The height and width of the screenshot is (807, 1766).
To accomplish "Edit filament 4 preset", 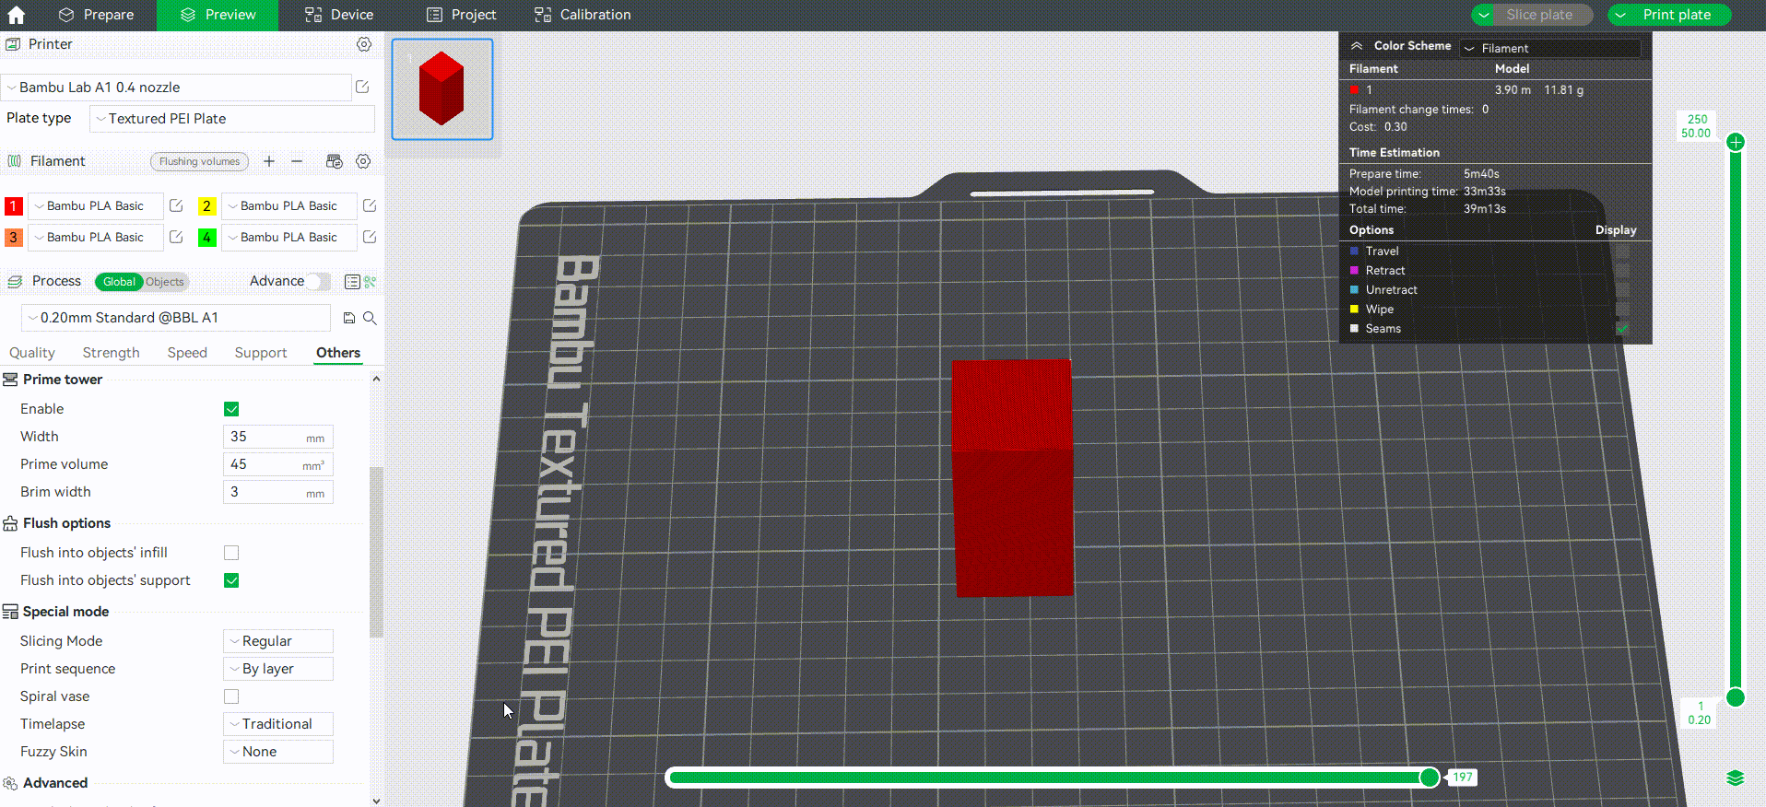I will [x=370, y=237].
